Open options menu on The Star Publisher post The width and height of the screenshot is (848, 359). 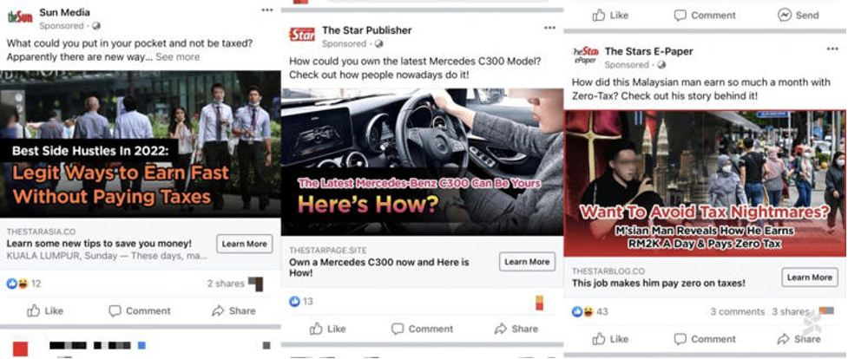click(549, 28)
